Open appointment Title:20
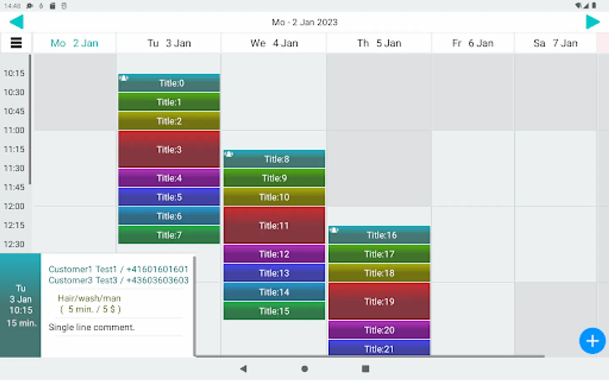Screen dimensions: 609x380 pyautogui.click(x=379, y=330)
